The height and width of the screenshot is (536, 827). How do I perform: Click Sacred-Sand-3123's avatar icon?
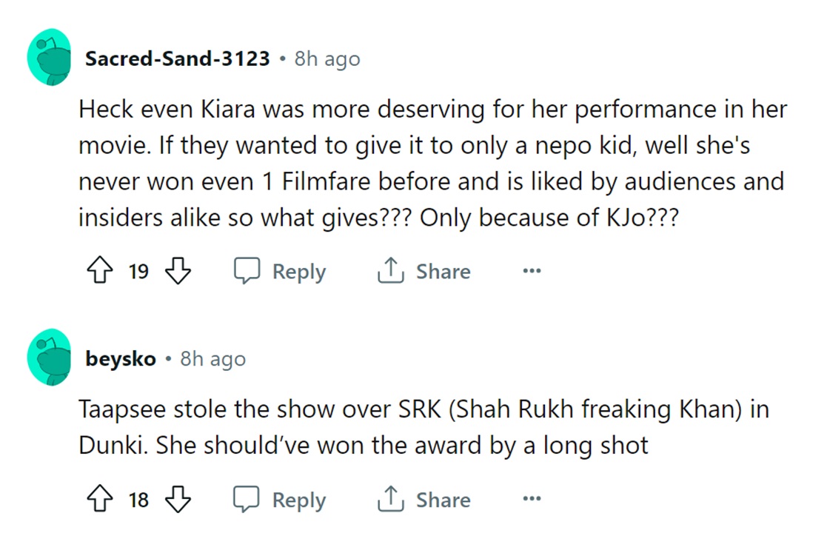click(x=50, y=58)
